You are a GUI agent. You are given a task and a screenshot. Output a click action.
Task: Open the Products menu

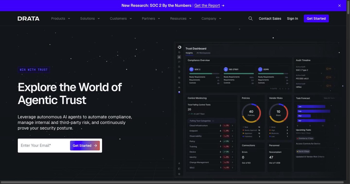(61, 19)
